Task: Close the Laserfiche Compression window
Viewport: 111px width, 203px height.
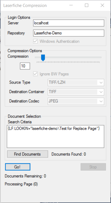Action: (102, 5)
